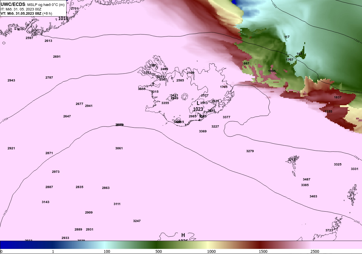Select the 2701 height value
This screenshot has height=254, width=362.
click(75, 8)
